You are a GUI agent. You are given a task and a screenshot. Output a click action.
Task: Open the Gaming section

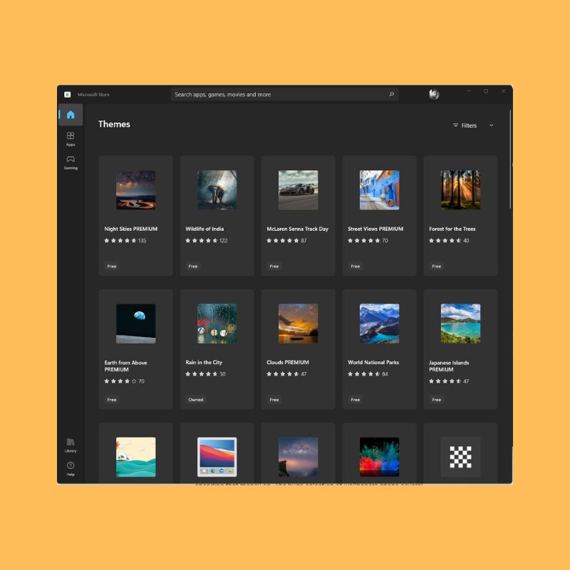point(71,162)
